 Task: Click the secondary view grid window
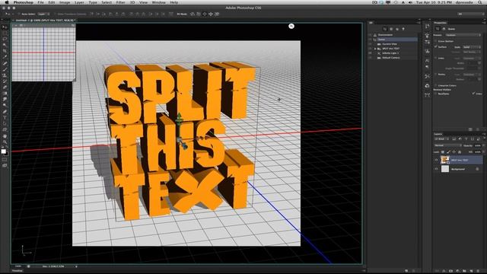[43, 53]
